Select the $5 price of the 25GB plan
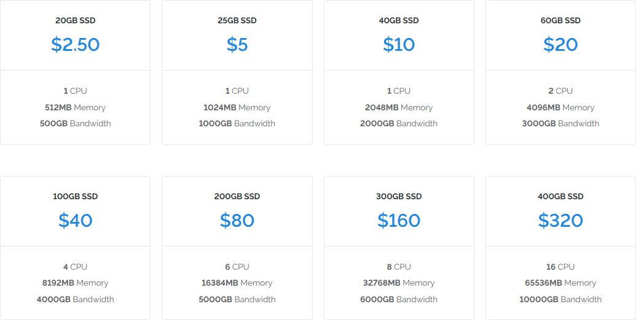The width and height of the screenshot is (636, 320). coord(237,44)
